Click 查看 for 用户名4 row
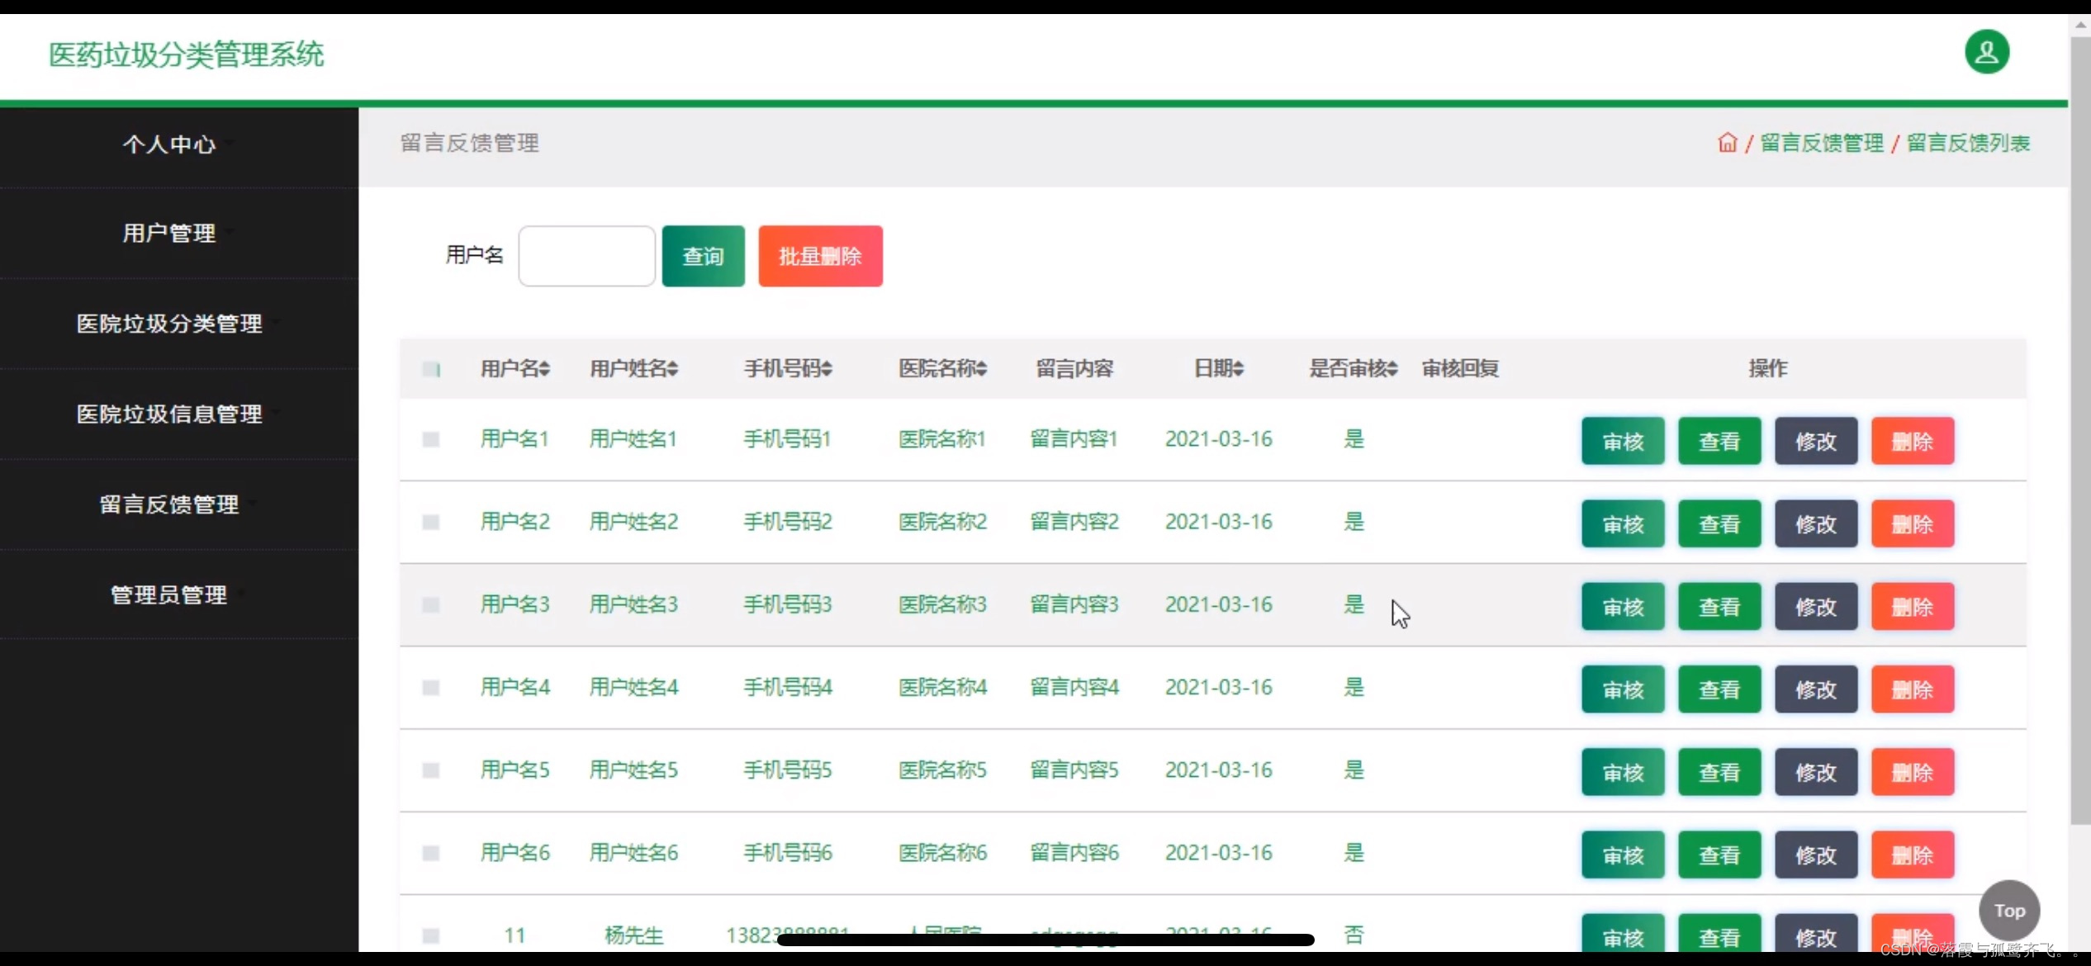Screen dimensions: 2091x966 tap(1719, 689)
